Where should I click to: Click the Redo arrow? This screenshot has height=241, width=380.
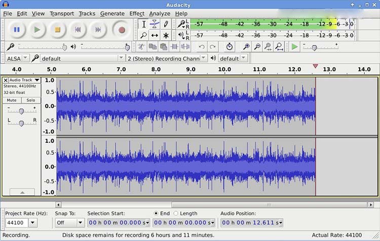[x=212, y=47]
